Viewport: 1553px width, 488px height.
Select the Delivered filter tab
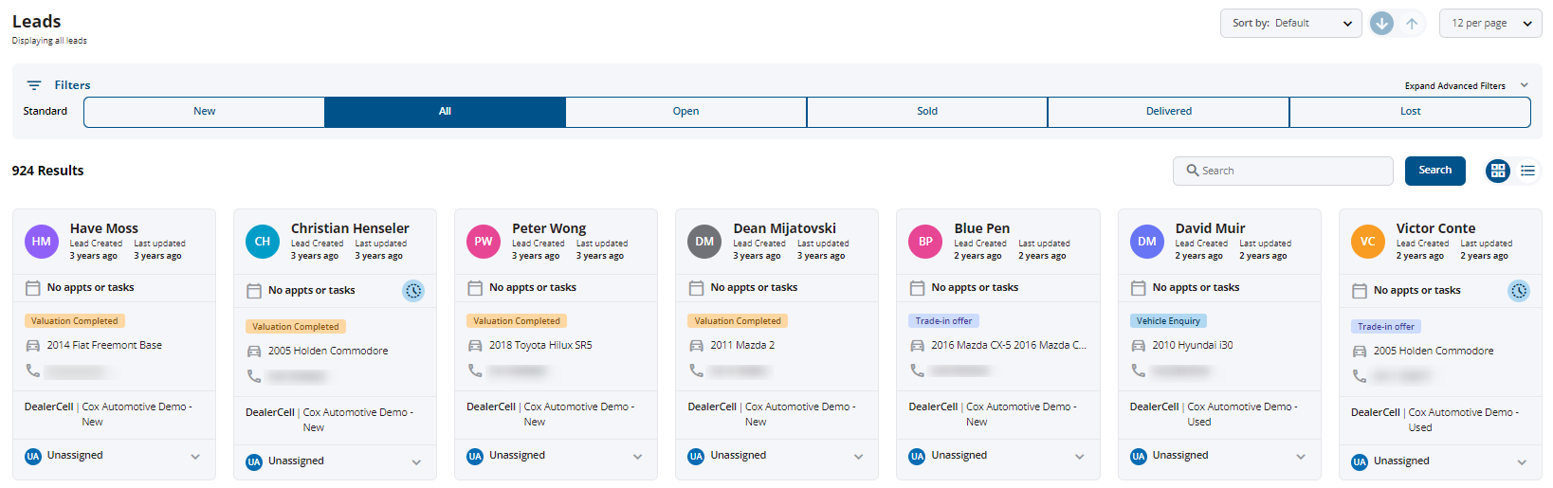(1169, 112)
